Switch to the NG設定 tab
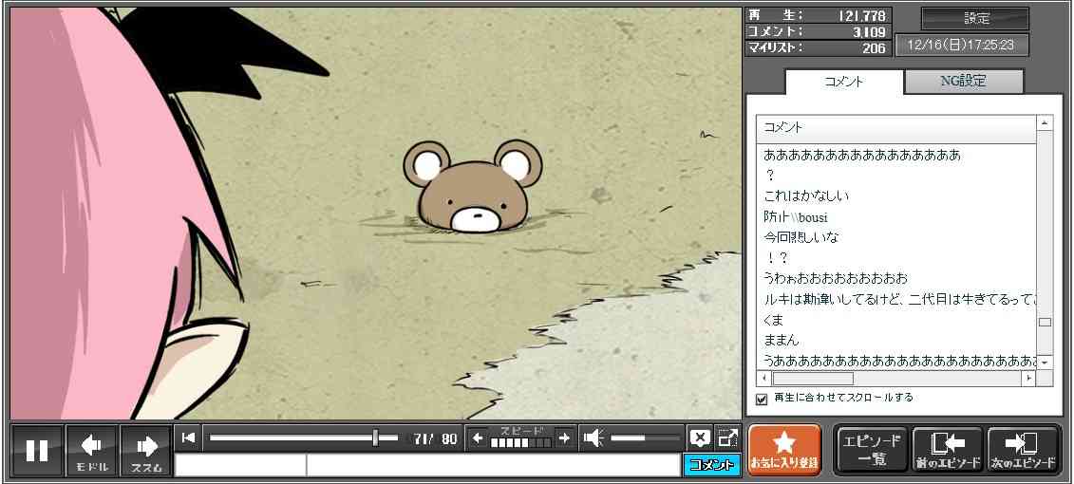This screenshot has width=1074, height=484. tap(963, 82)
